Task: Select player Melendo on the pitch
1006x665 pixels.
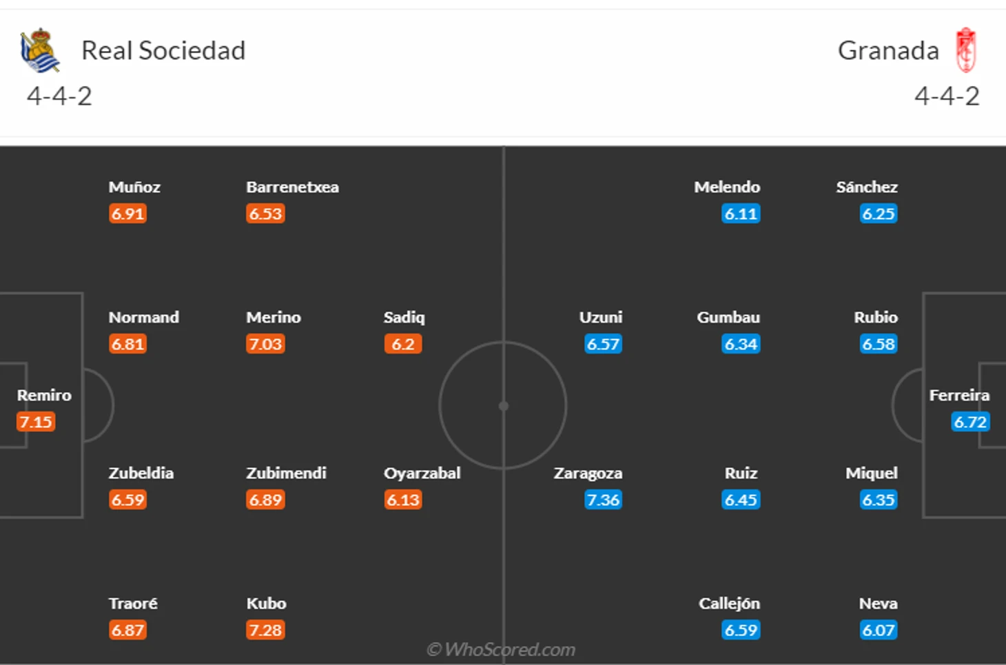Action: [x=727, y=187]
